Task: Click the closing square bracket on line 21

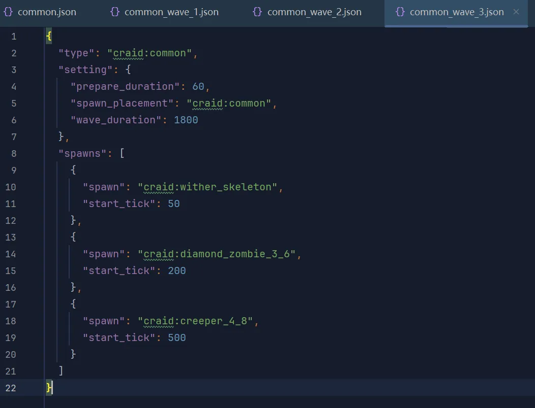Action: pyautogui.click(x=61, y=371)
